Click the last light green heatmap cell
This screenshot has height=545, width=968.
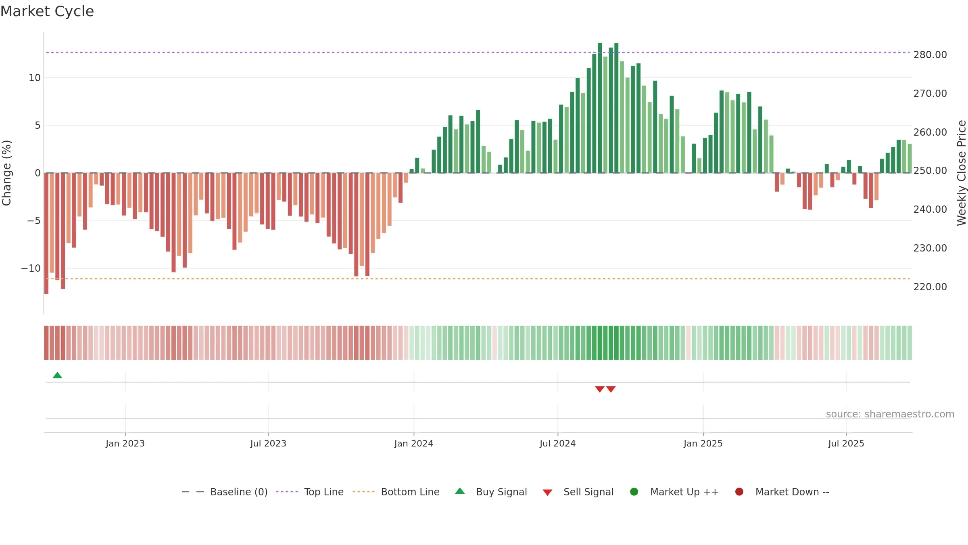(x=910, y=343)
